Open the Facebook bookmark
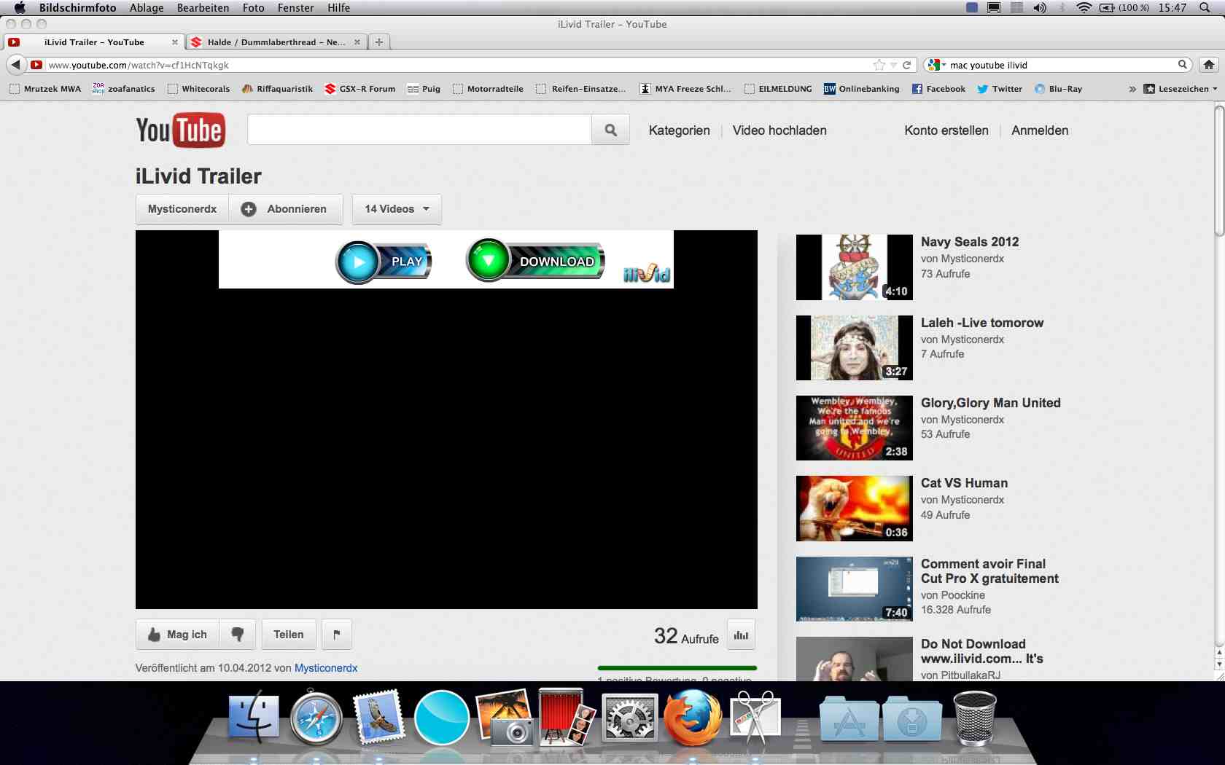Screen dimensions: 1225x765 tap(938, 89)
